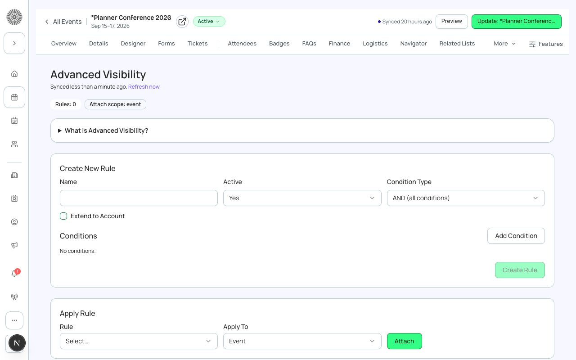The width and height of the screenshot is (576, 360).
Task: Open the contact badge icon in sidebar
Action: click(x=14, y=198)
